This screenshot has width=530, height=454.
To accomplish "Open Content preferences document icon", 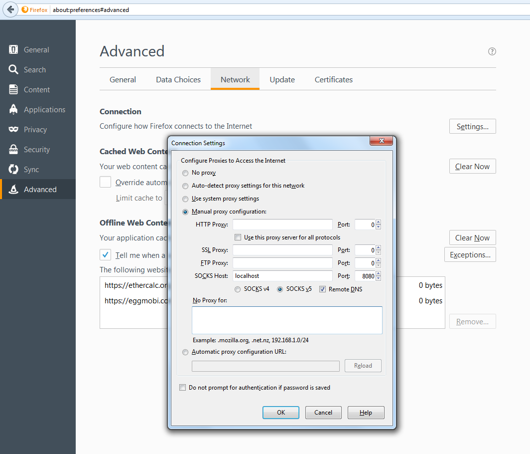I will coord(13,89).
